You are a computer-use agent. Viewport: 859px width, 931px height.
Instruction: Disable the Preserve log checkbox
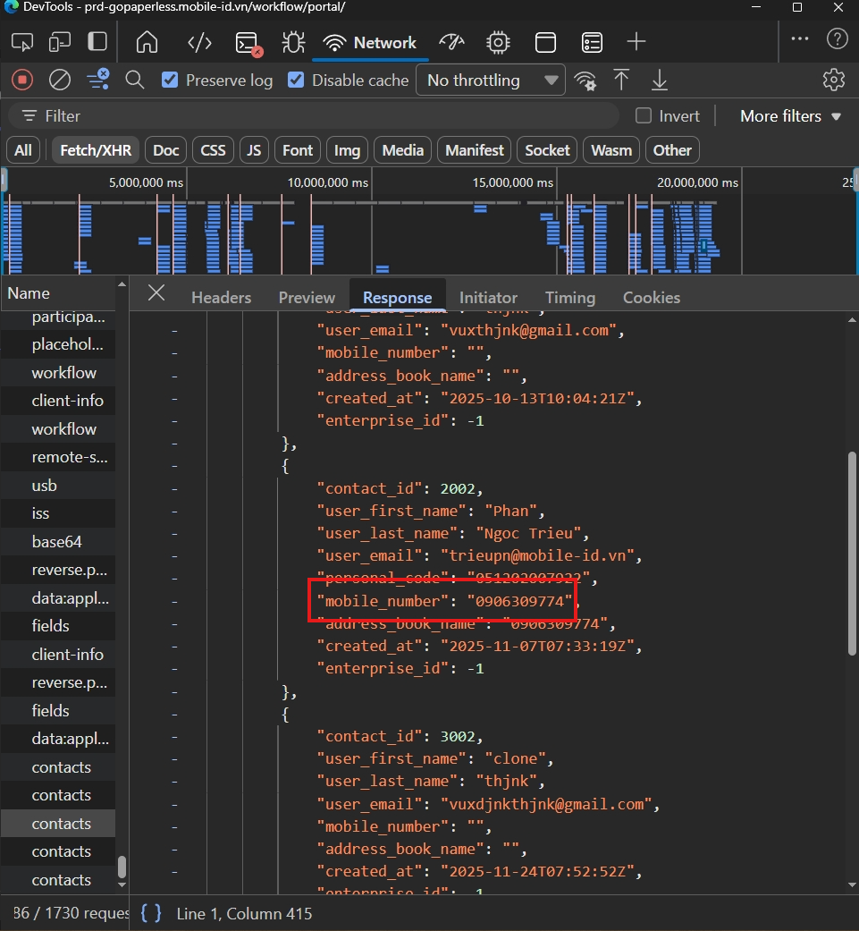click(x=170, y=80)
